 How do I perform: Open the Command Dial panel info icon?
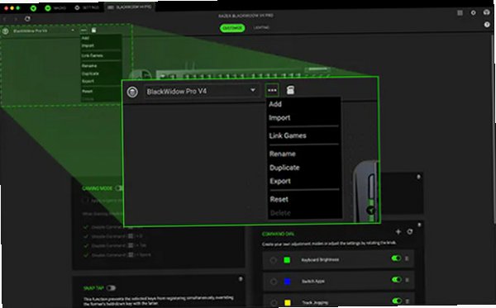pos(419,225)
